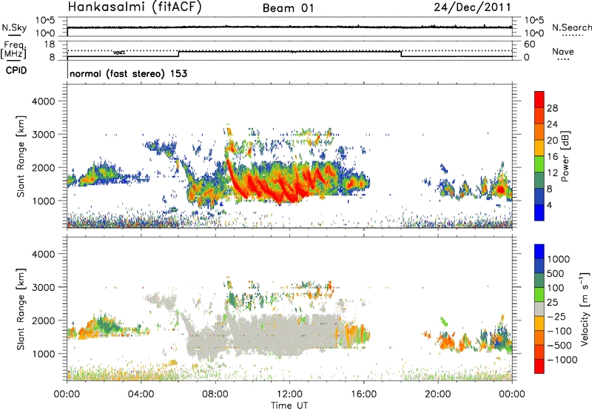592x410 pixels.
Task: Select the Beam 01 header label
Action: pos(288,8)
